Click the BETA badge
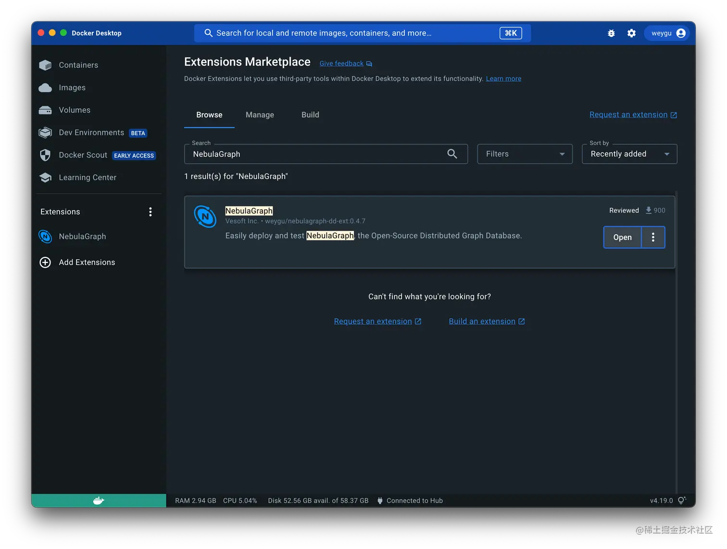The width and height of the screenshot is (727, 549). [138, 133]
